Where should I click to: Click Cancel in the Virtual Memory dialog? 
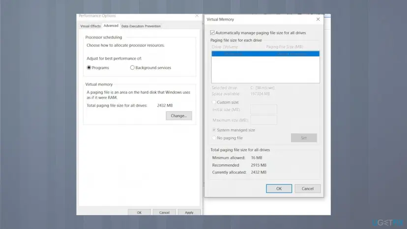(x=308, y=189)
